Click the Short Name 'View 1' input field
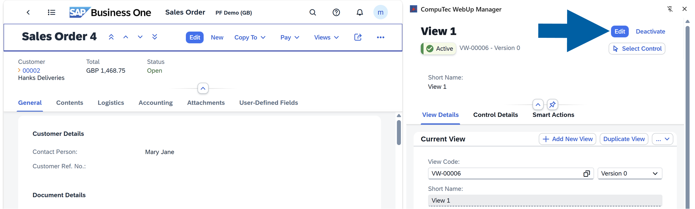 545,200
